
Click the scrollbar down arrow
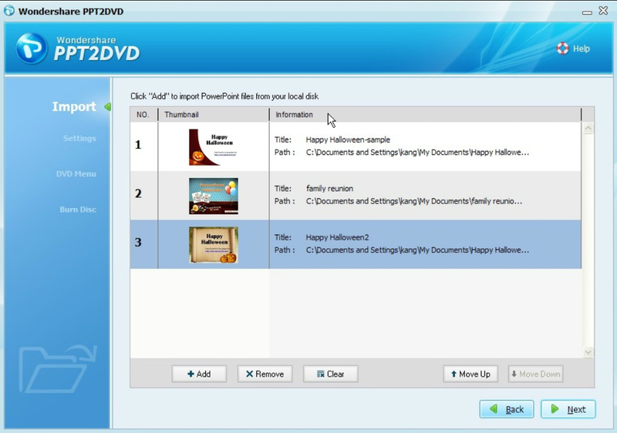(x=588, y=352)
